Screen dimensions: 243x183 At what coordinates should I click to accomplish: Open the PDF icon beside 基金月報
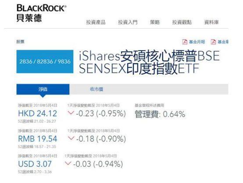tap(185, 42)
